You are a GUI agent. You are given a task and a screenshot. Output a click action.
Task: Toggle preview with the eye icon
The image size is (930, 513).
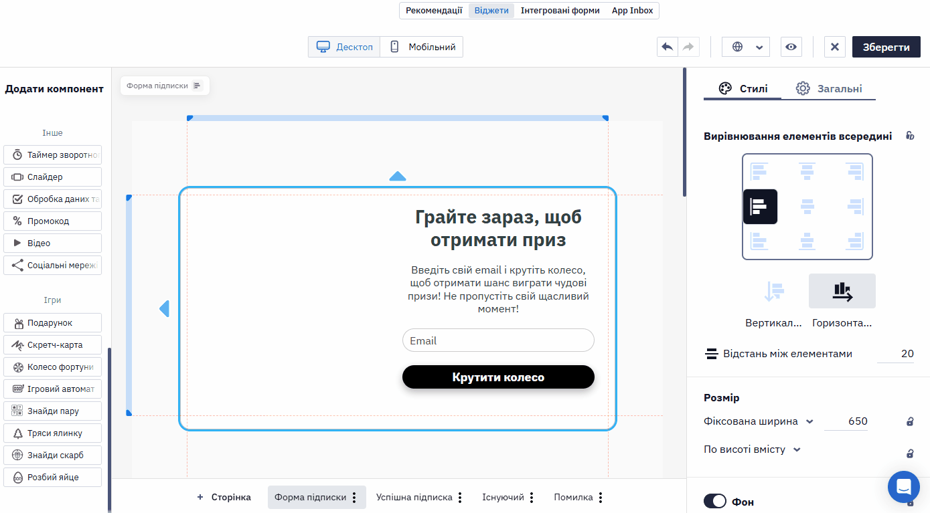(x=791, y=47)
